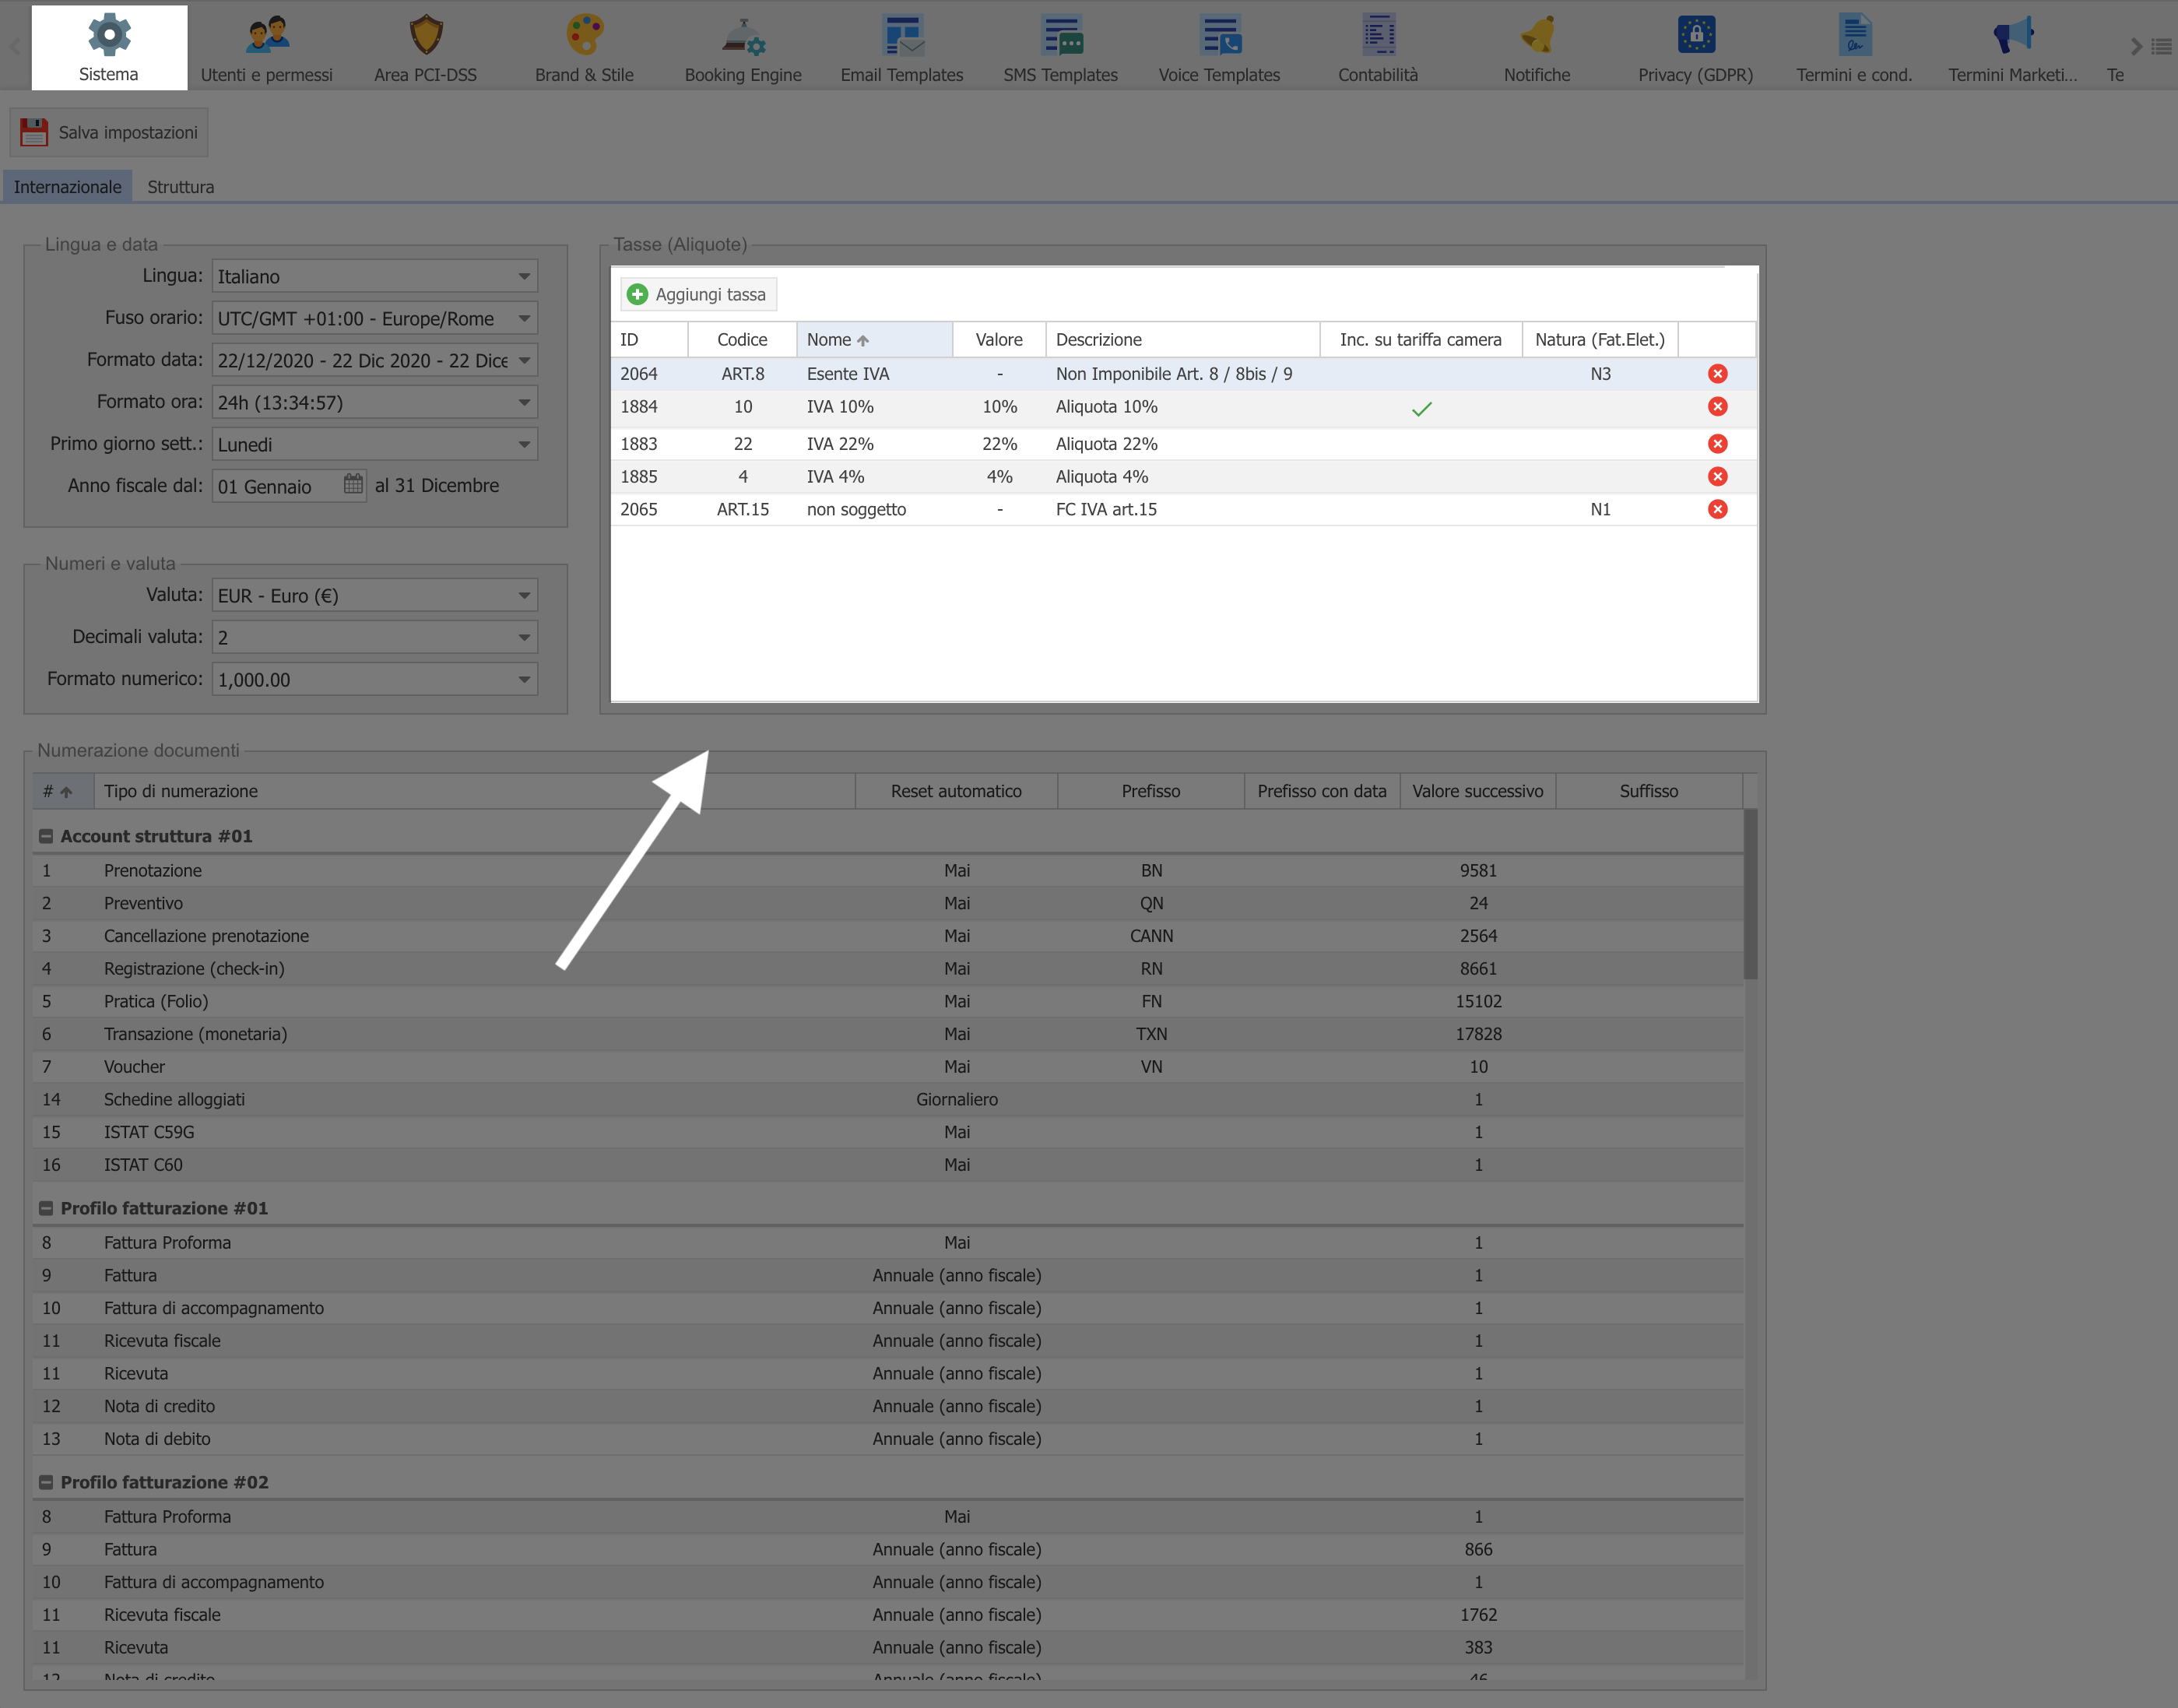Collapse Account struttura #01 group
The height and width of the screenshot is (1708, 2178).
pyautogui.click(x=46, y=836)
